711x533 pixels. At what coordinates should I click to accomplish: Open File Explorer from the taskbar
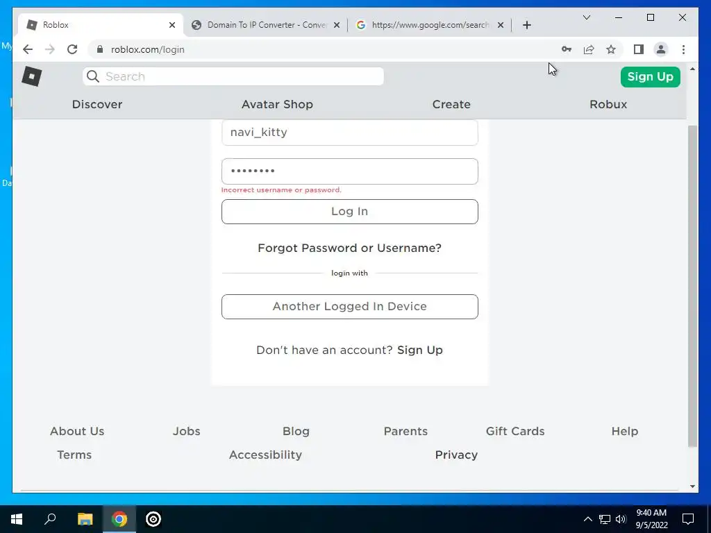pos(85,519)
